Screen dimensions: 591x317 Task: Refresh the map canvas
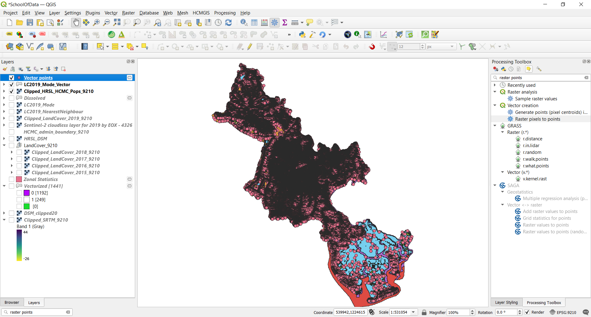click(x=228, y=22)
